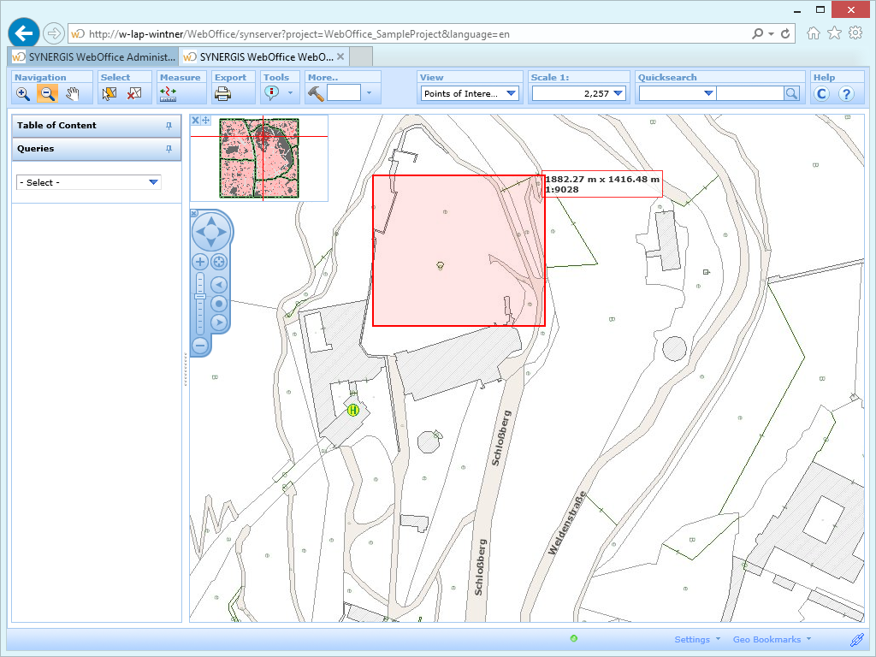Select the Zoom In tool
Screen dimensions: 876x657
coord(22,94)
